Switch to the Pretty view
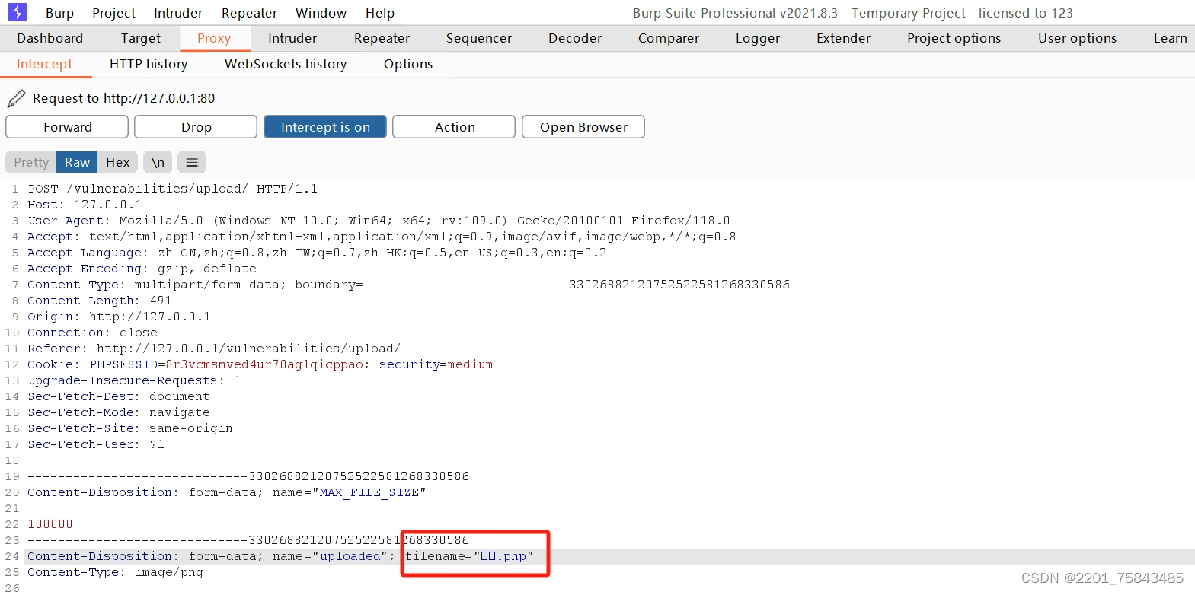This screenshot has height=592, width=1195. pyautogui.click(x=31, y=162)
